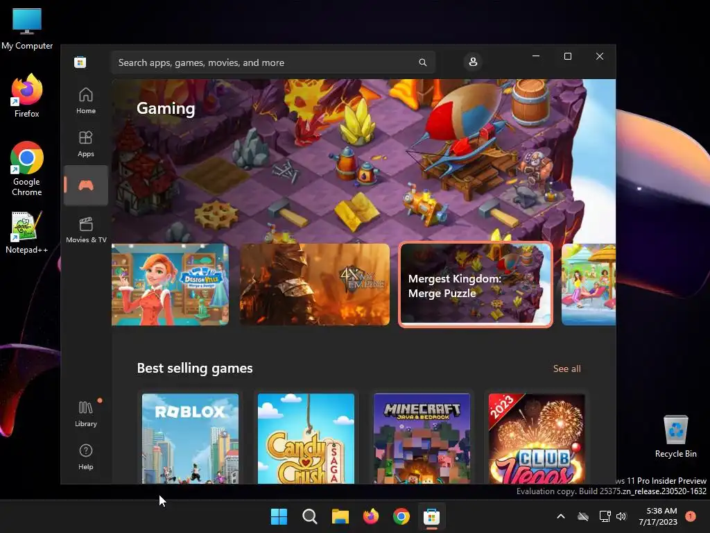This screenshot has width=710, height=533.
Task: Open the user account profile icon
Action: point(473,62)
